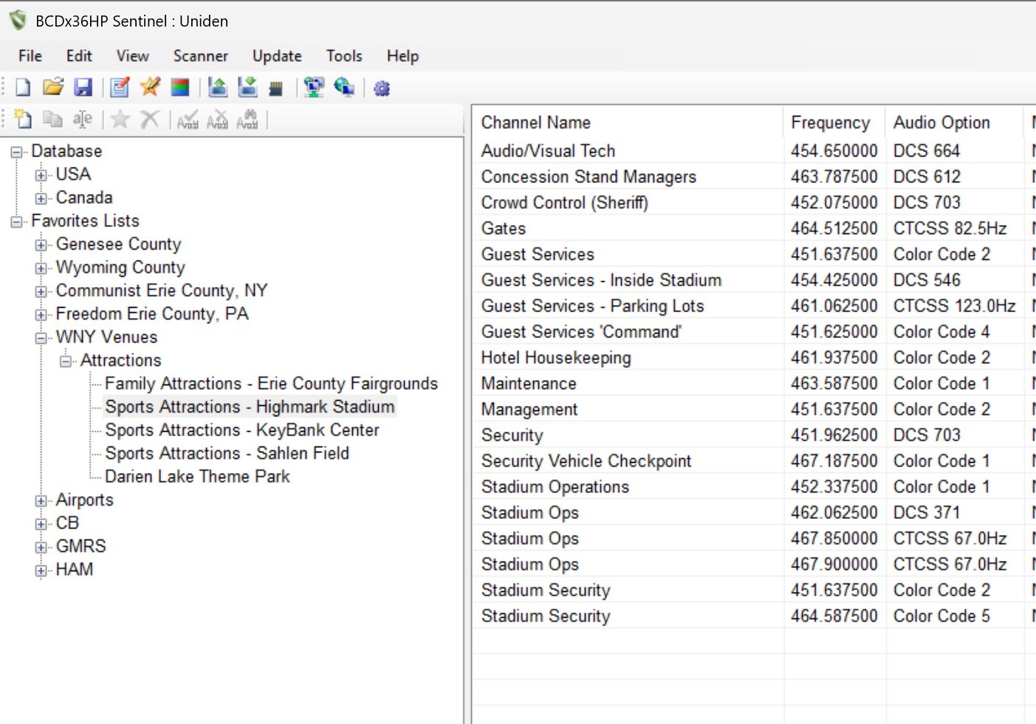The width and height of the screenshot is (1036, 724).
Task: Select Darien Lake Theme Park in tree
Action: (197, 477)
